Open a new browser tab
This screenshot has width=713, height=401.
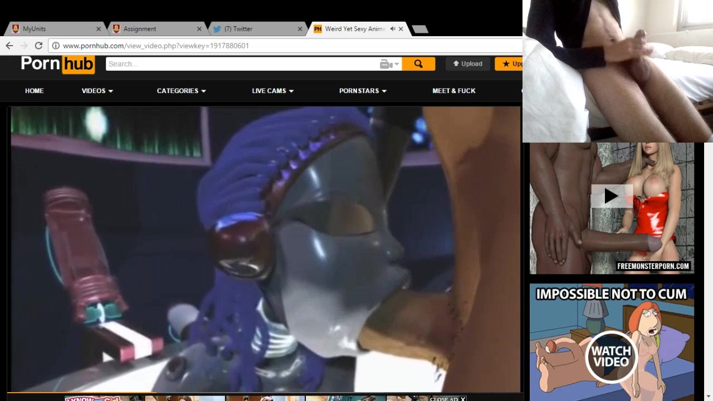420,29
